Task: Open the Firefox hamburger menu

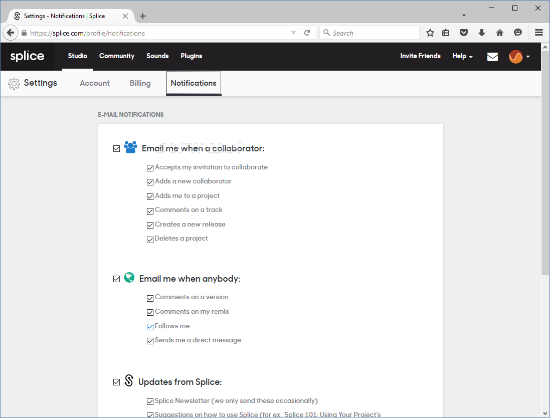Action: coord(539,33)
